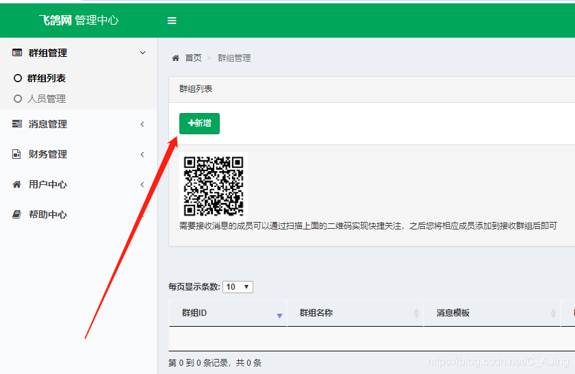Click the 消息模板 sort arrows icon
Image resolution: width=575 pixels, height=374 pixels.
[x=553, y=313]
